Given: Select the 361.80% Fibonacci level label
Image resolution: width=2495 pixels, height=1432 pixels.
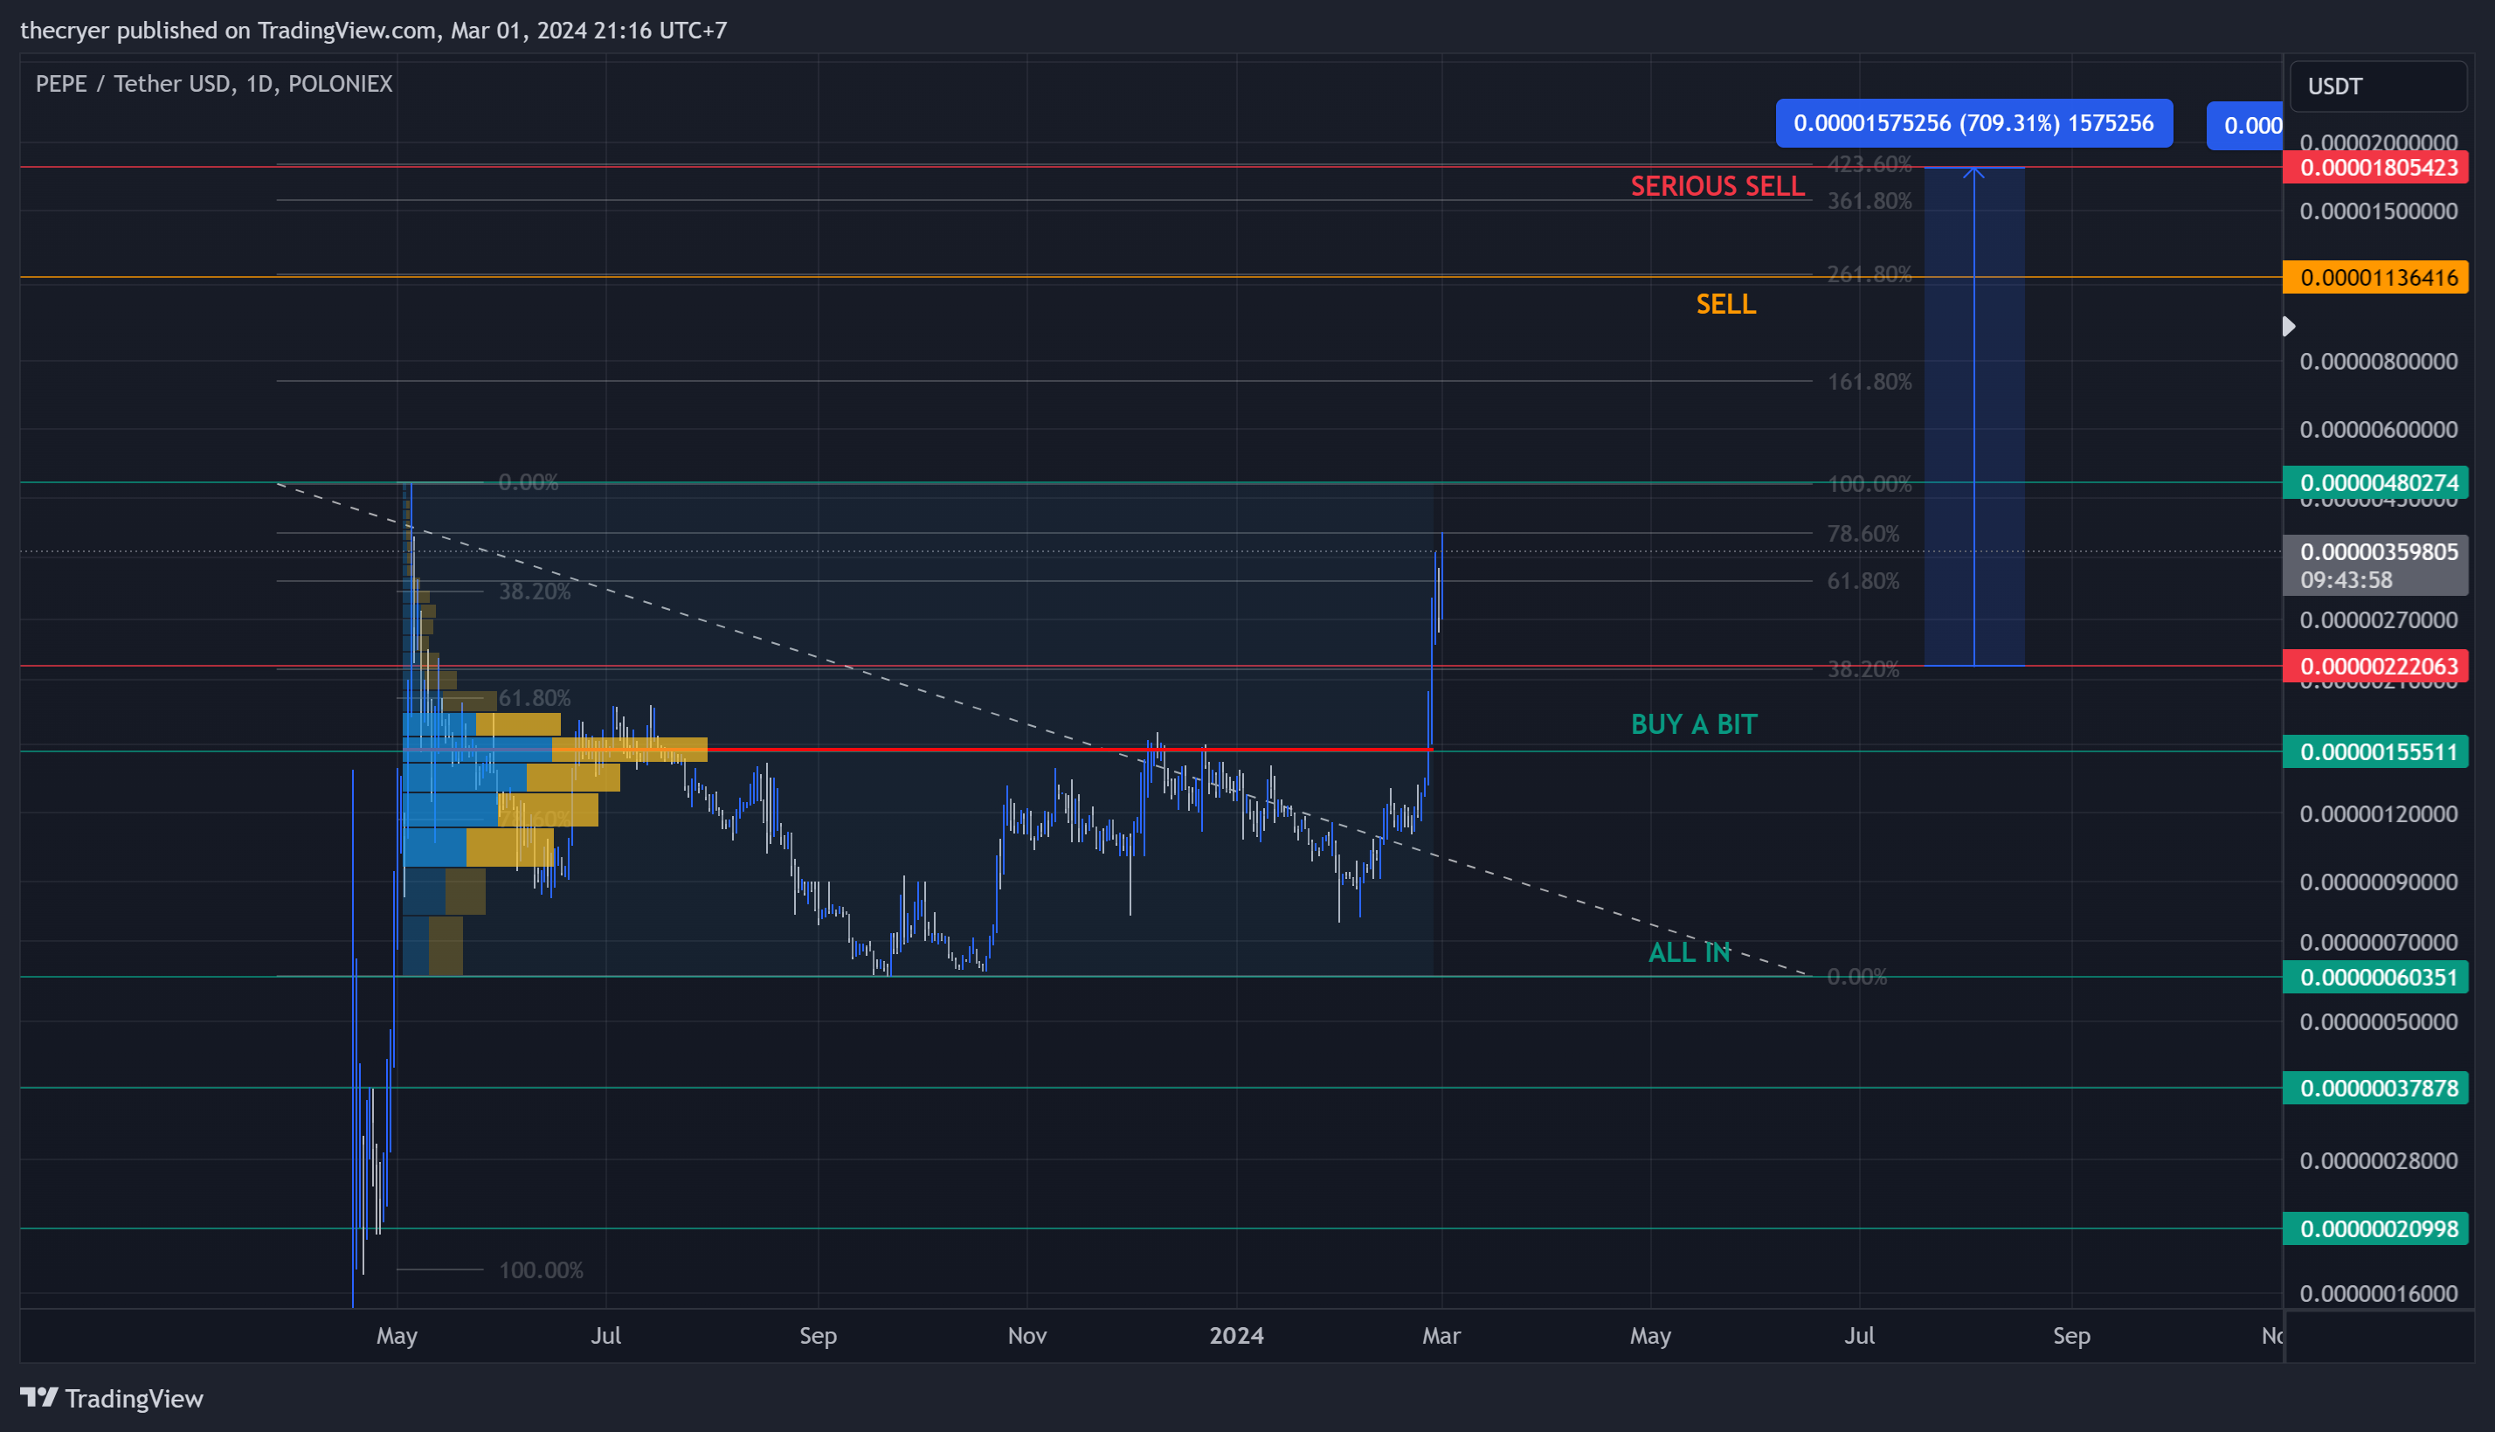Looking at the screenshot, I should click(x=1870, y=201).
